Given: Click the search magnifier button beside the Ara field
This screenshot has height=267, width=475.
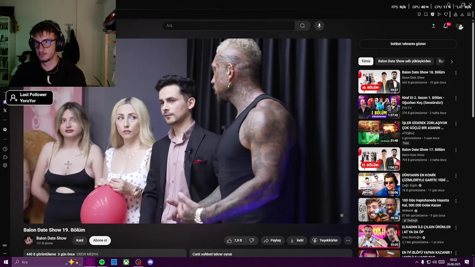Looking at the screenshot, I should [x=302, y=26].
